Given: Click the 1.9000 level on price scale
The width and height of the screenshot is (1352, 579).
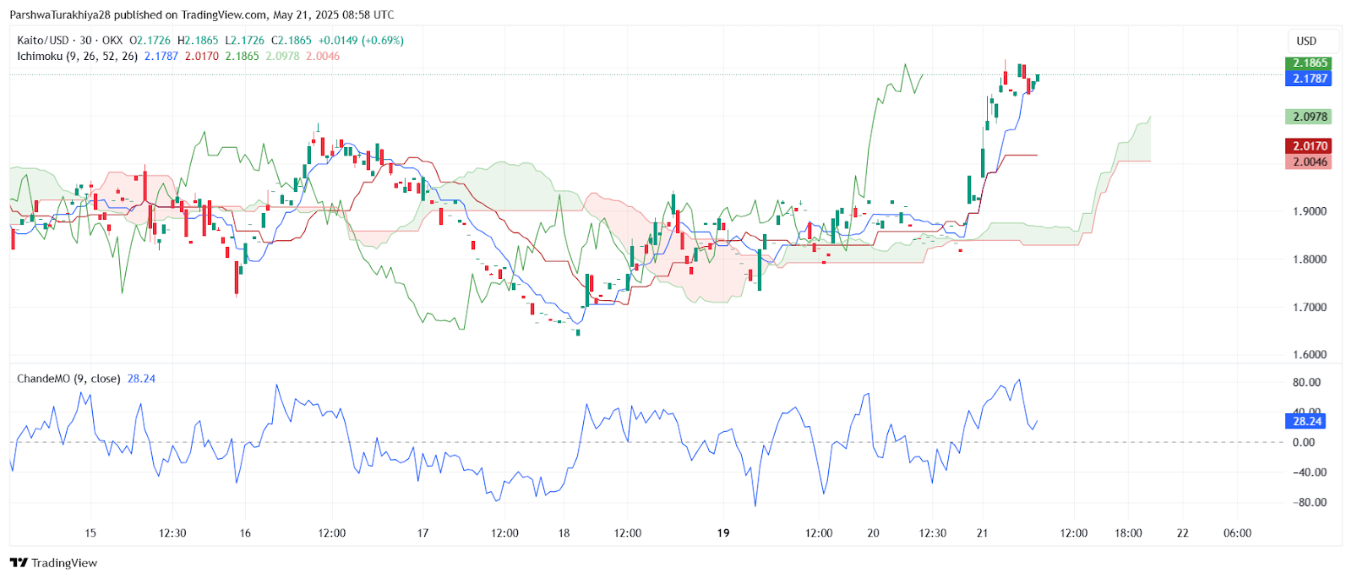Looking at the screenshot, I should (1310, 211).
